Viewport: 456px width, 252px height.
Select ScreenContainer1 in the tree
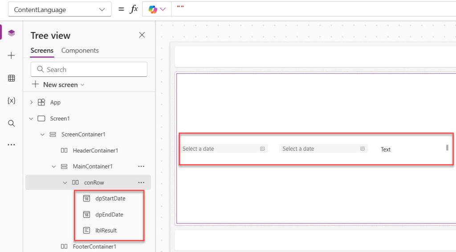click(x=83, y=134)
